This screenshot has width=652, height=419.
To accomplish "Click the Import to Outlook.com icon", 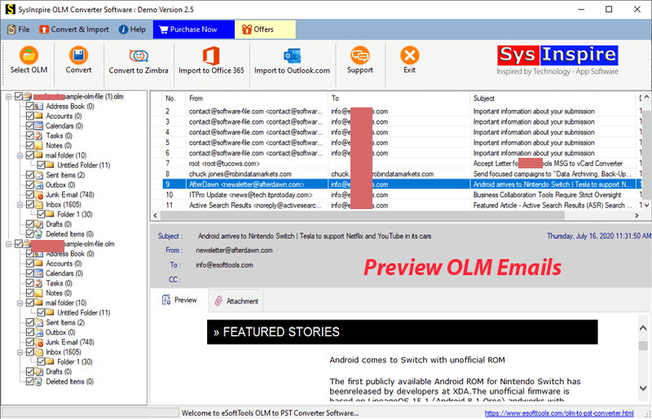I will pos(292,55).
